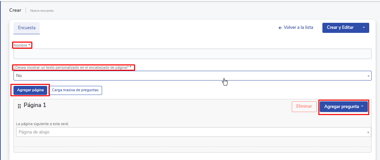The image size is (380, 160).
Task: Click the Nombre field label
Action: click(x=22, y=45)
